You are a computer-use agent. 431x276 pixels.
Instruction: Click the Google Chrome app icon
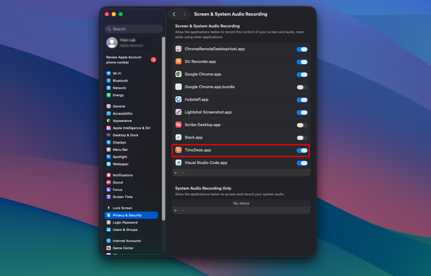[x=178, y=74]
